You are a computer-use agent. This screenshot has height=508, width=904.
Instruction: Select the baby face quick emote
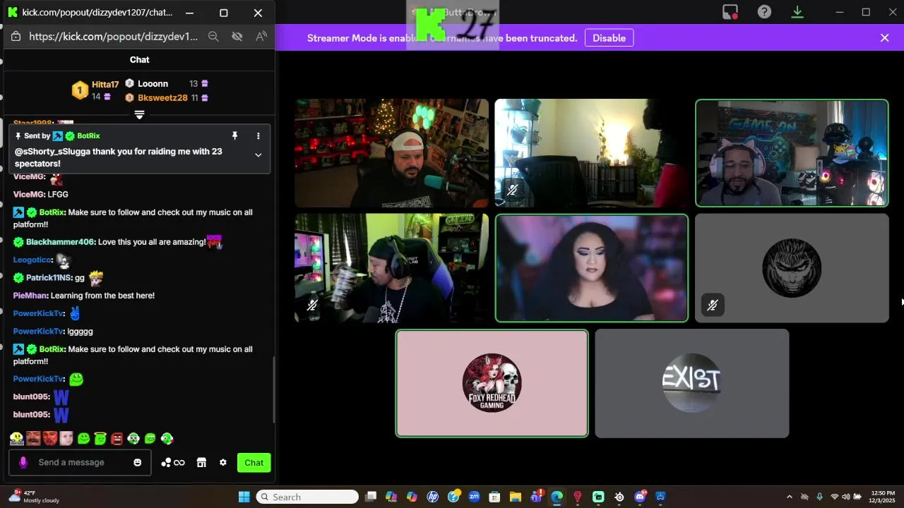66,438
